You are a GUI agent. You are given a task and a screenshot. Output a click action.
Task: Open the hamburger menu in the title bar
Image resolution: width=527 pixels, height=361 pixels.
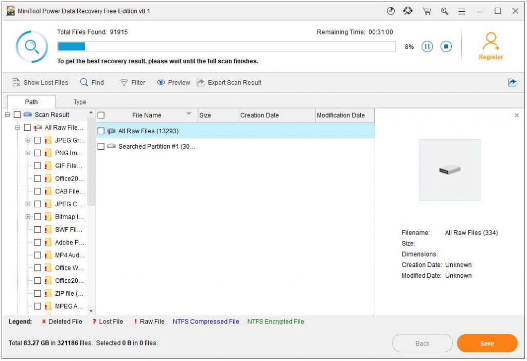[462, 11]
